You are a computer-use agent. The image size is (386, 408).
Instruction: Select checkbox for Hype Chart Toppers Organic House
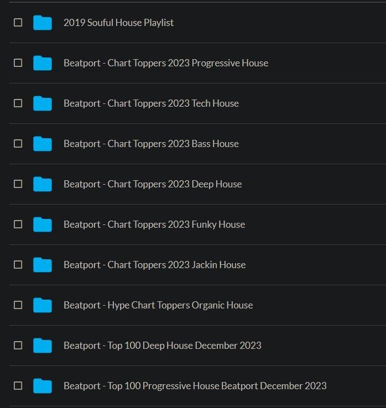(x=18, y=305)
